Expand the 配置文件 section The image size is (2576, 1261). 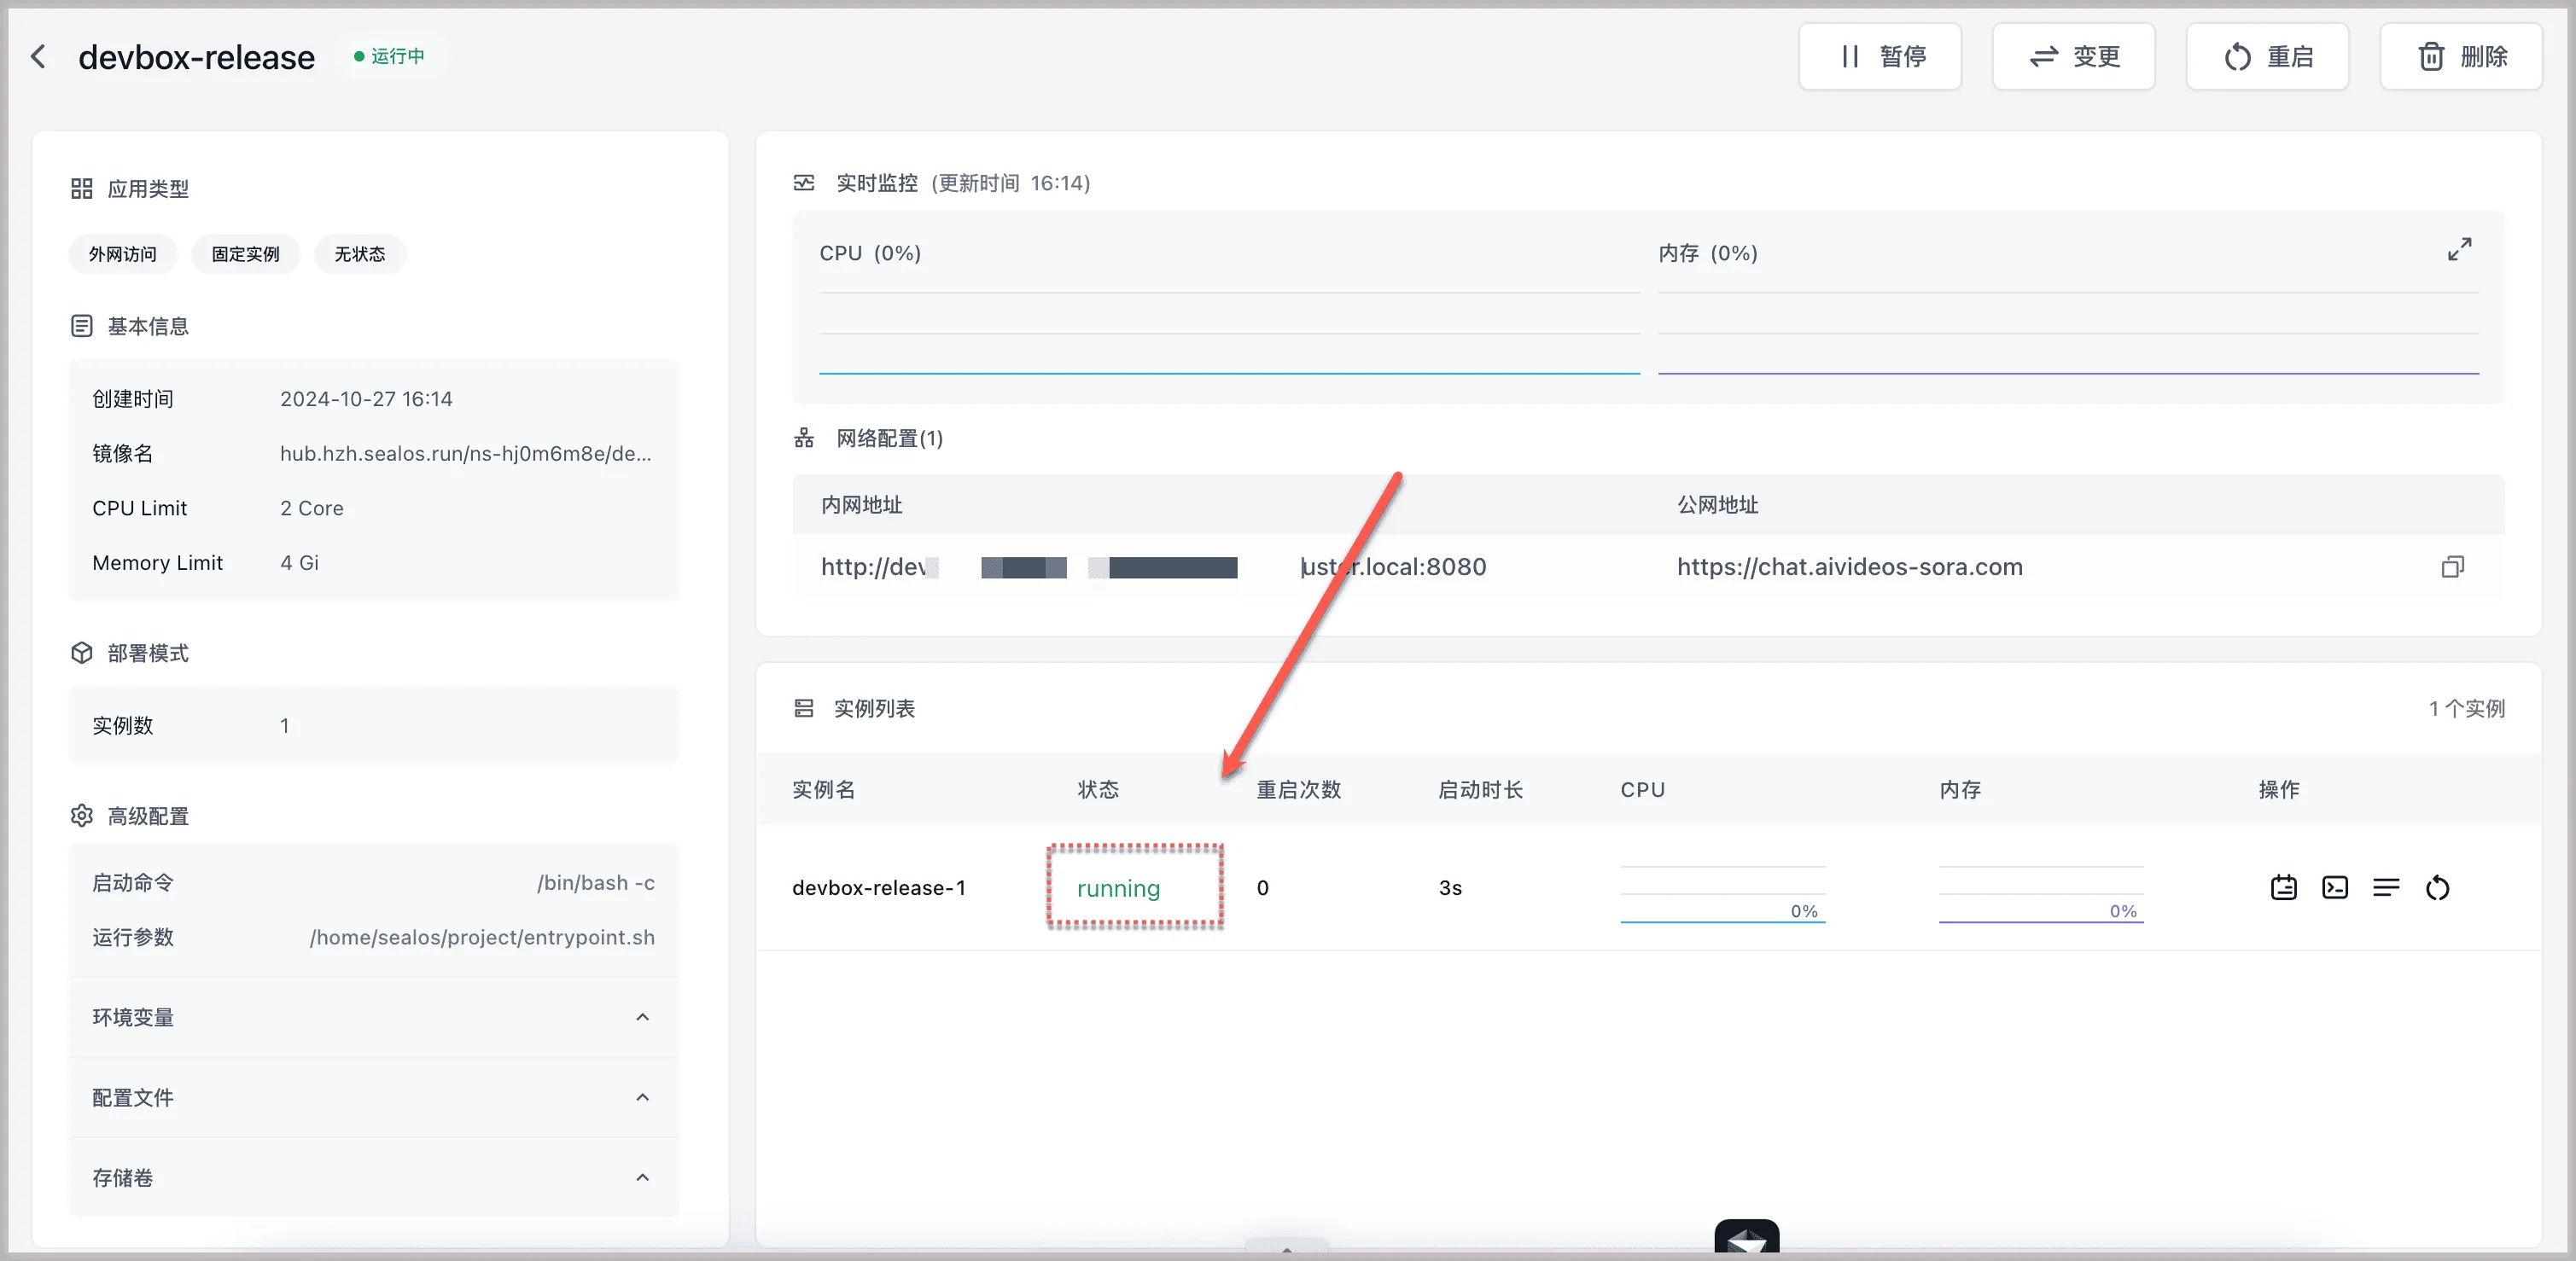tap(642, 1097)
